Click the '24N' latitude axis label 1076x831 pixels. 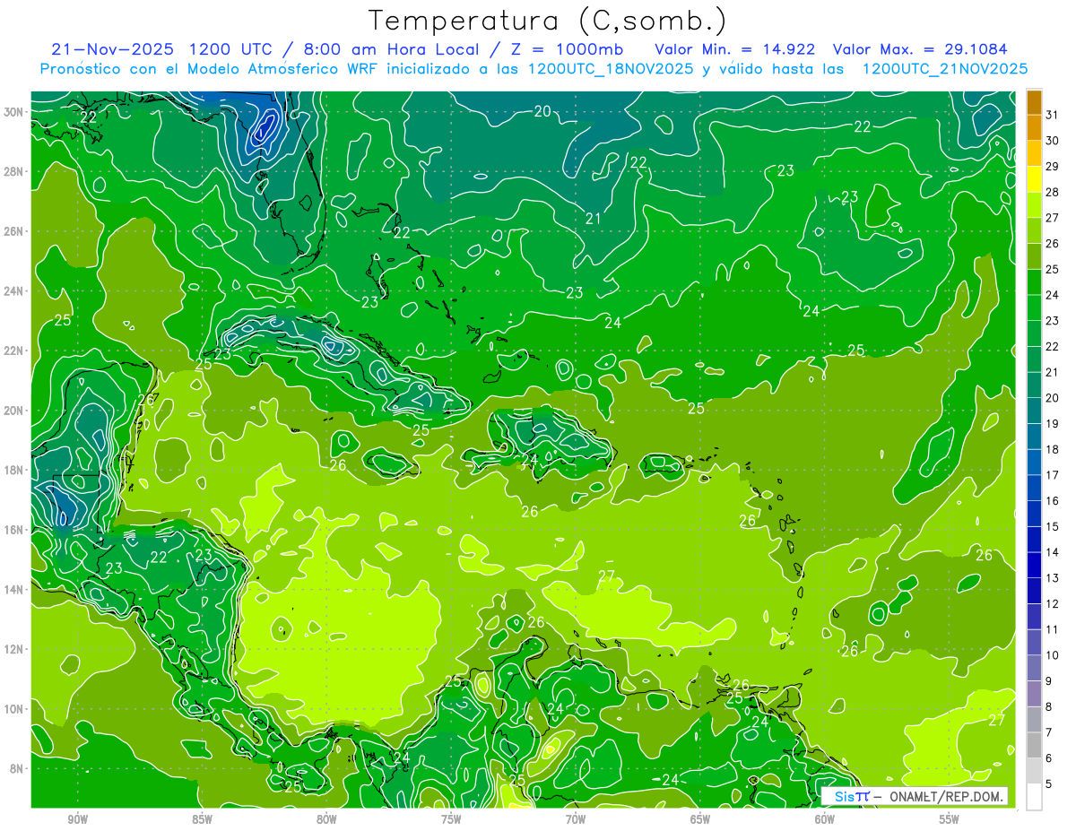tap(14, 291)
